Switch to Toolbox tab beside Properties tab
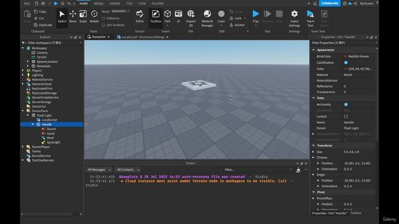 pos(356,213)
